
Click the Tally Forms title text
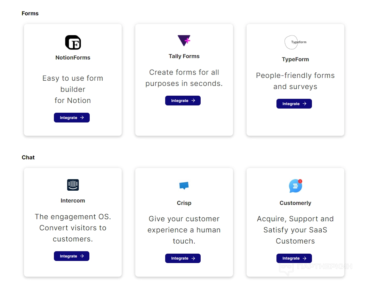184,56
